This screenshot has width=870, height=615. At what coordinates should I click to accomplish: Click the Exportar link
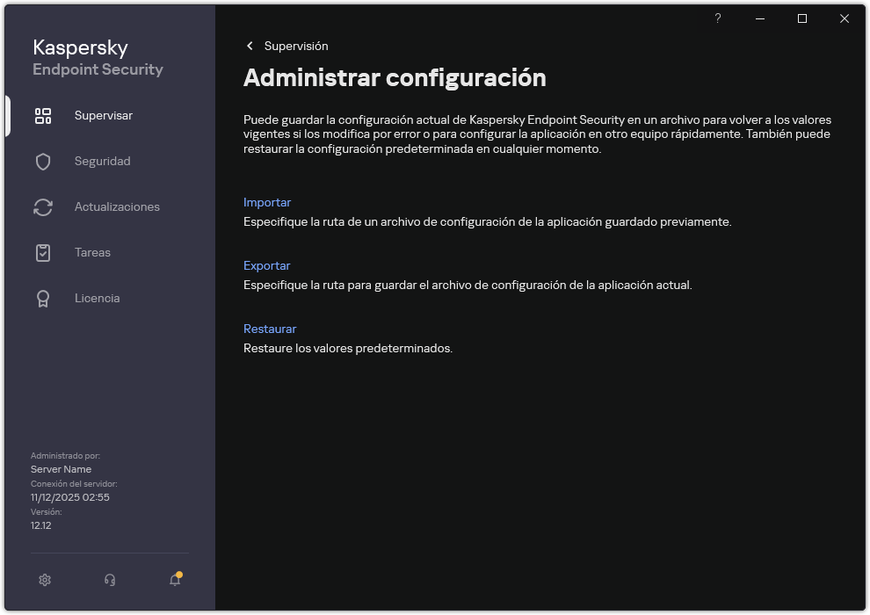tap(267, 265)
